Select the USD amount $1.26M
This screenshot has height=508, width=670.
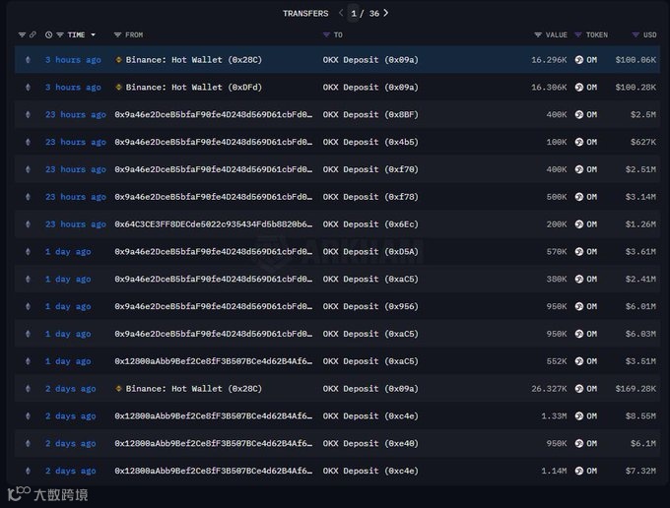[x=640, y=224]
